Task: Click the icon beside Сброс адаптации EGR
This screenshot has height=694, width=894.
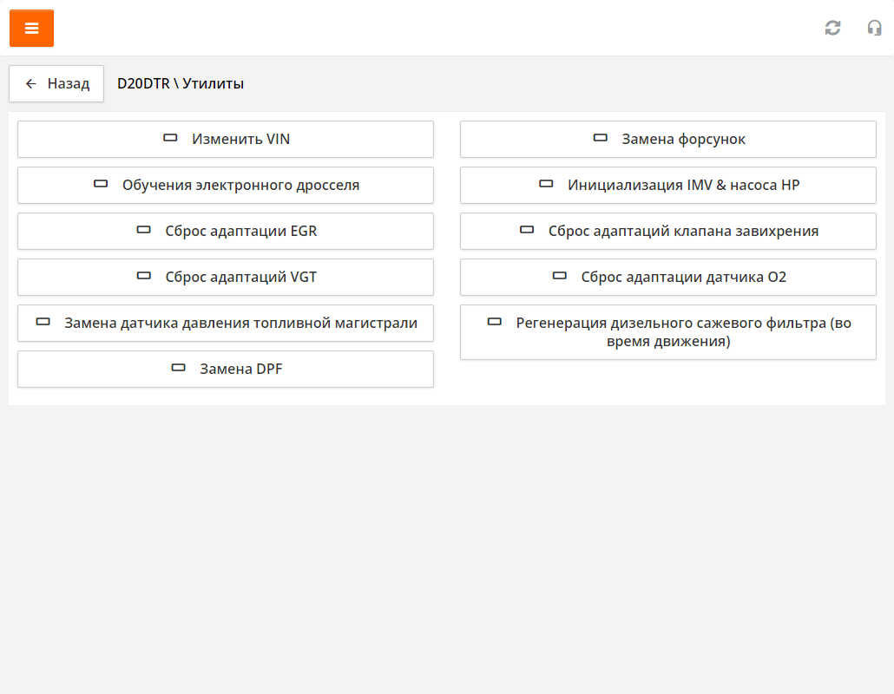Action: point(144,230)
